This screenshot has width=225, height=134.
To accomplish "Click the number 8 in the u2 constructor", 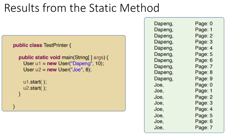I will (90, 70).
